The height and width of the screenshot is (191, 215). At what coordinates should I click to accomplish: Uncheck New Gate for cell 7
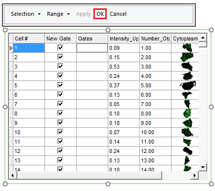click(x=60, y=104)
